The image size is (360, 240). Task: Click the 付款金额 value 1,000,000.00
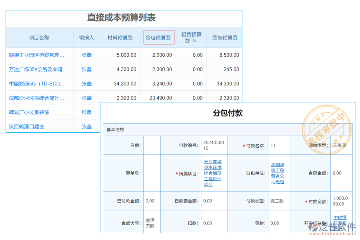click(x=340, y=201)
